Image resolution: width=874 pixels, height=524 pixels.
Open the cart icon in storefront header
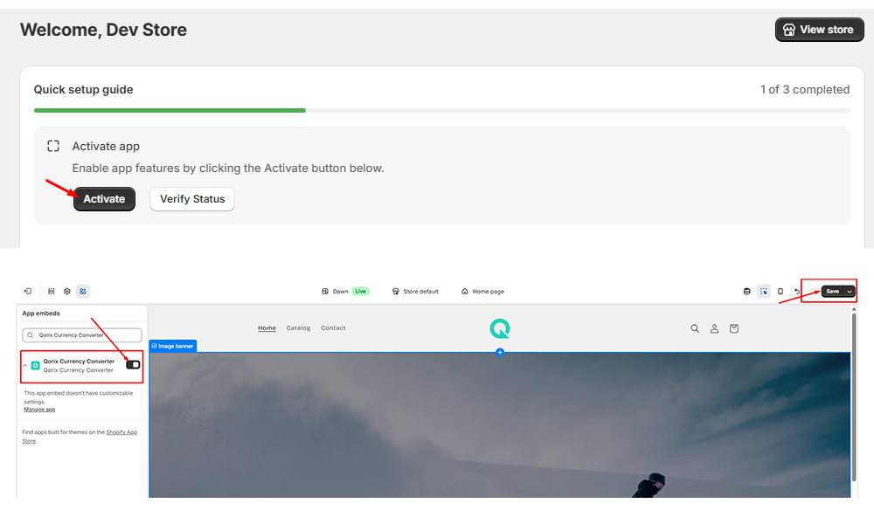click(x=733, y=328)
